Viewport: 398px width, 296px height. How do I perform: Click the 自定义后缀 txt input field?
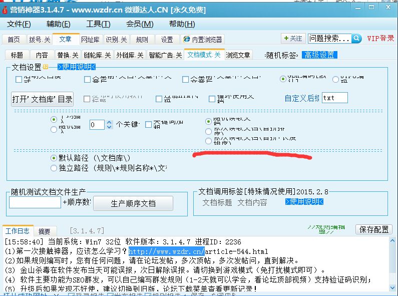tap(334, 98)
